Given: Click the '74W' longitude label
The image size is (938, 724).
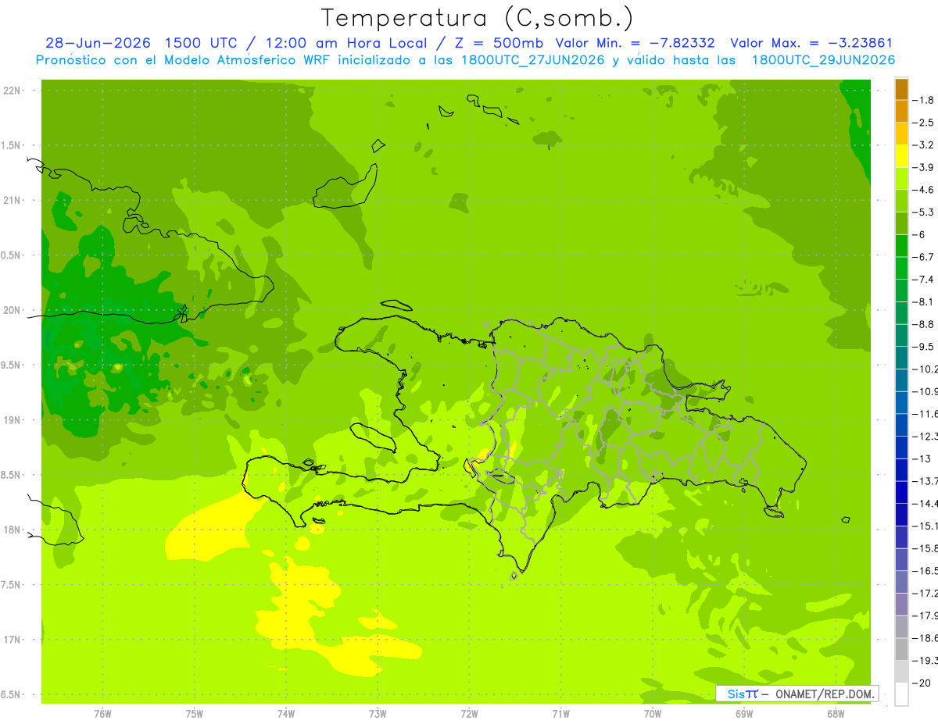Looking at the screenshot, I should point(286,714).
